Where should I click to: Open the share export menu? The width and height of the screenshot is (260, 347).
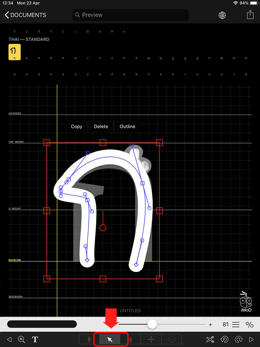click(x=250, y=15)
